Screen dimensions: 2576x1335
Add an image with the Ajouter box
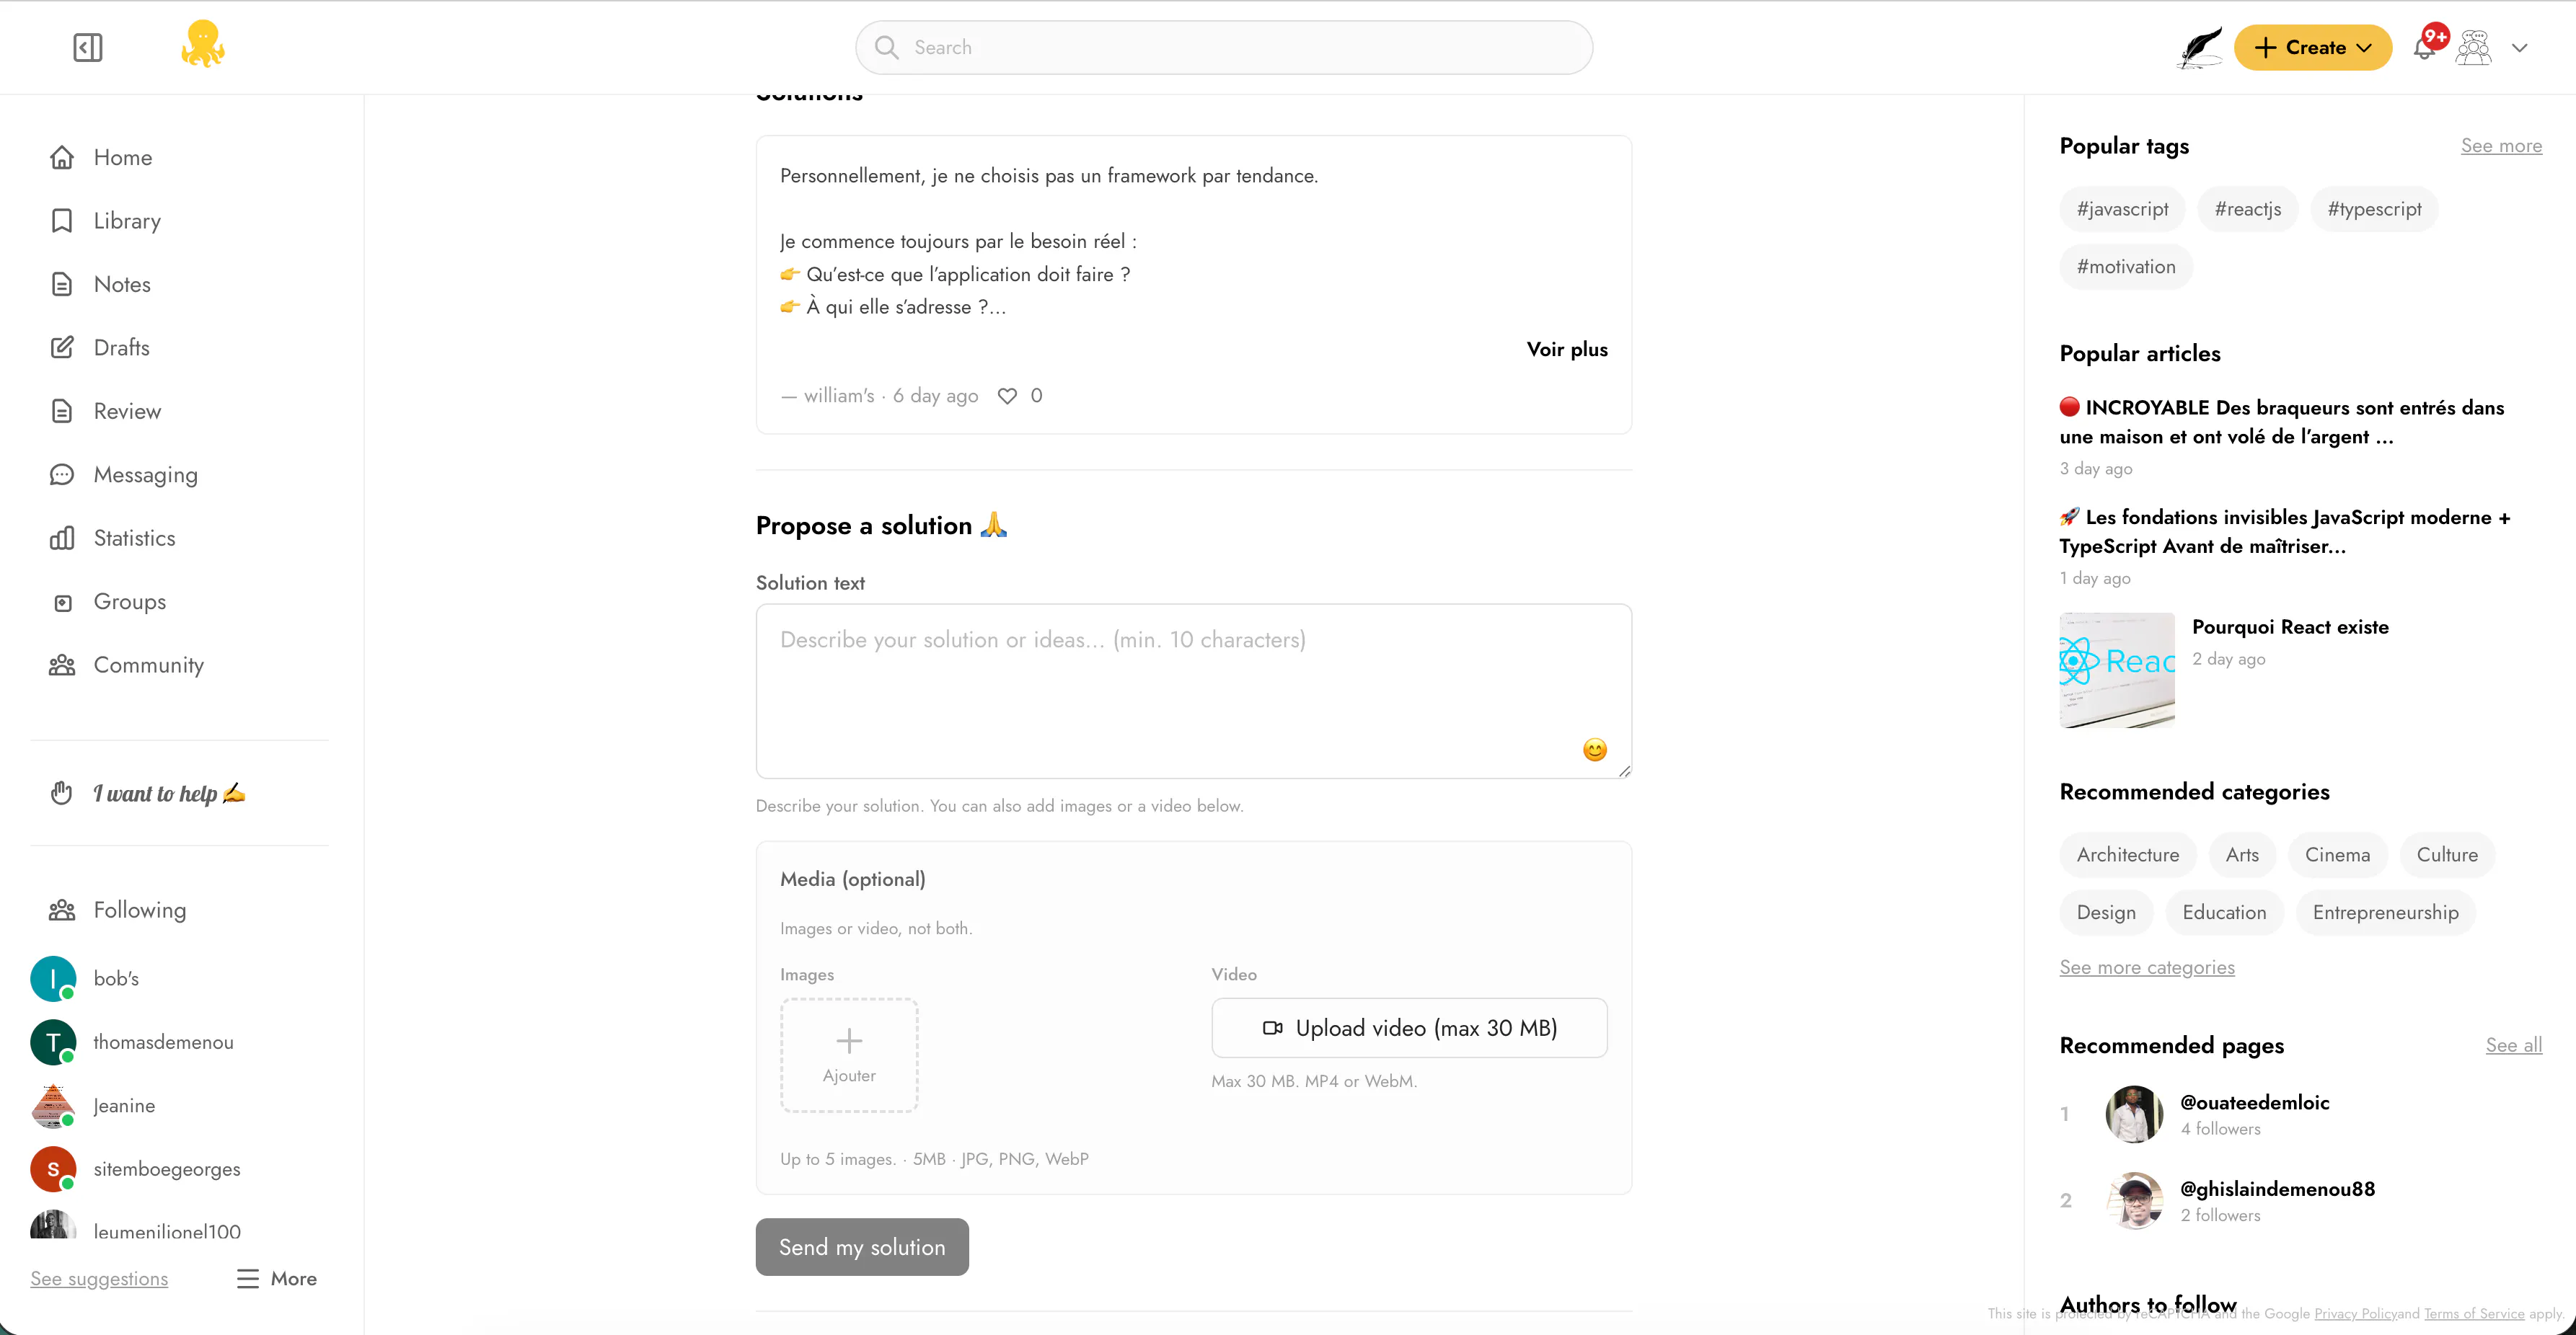(849, 1055)
